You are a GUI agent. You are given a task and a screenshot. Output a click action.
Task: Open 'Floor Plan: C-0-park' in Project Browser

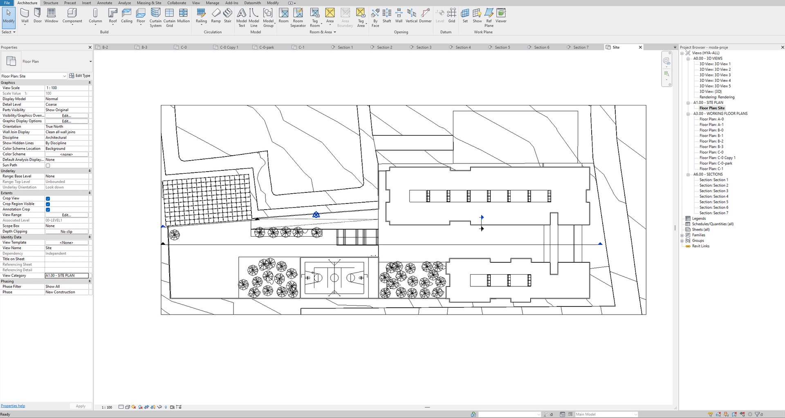(x=715, y=163)
